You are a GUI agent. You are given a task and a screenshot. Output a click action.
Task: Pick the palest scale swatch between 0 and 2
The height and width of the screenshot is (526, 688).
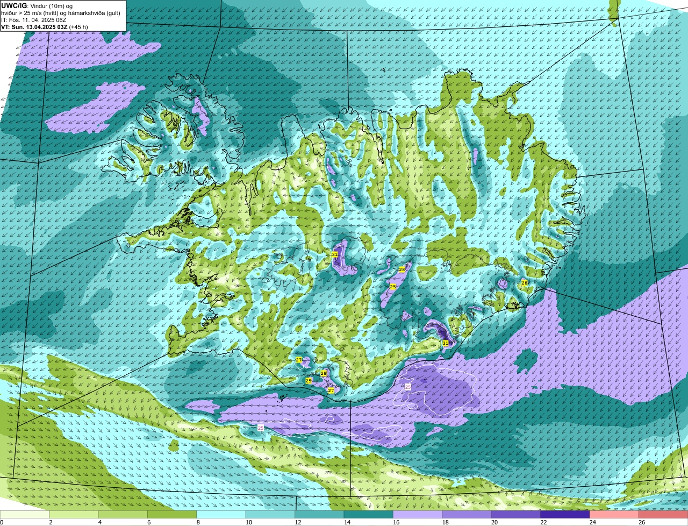click(x=25, y=515)
